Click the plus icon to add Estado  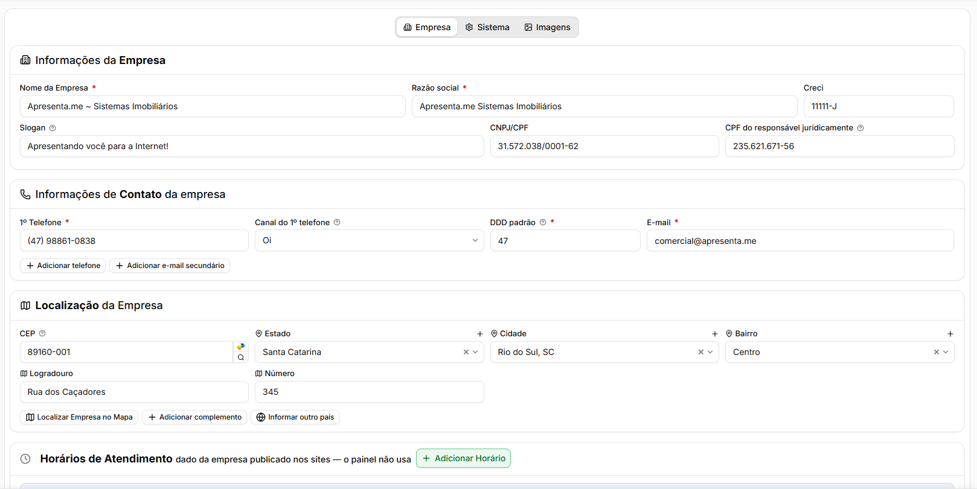point(480,334)
